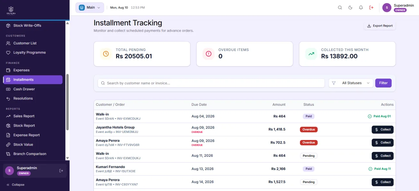This screenshot has height=191, width=419.
Task: Click the Stock Write-Offs box icon
Action: click(8, 25)
